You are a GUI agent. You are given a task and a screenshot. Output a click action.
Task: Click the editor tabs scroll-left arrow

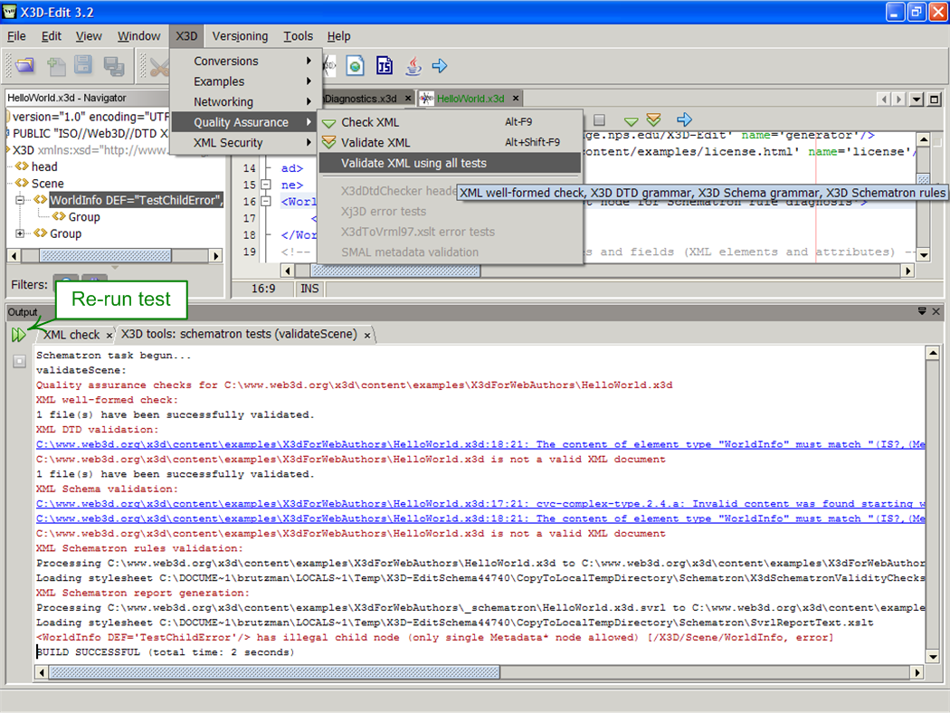click(x=885, y=99)
